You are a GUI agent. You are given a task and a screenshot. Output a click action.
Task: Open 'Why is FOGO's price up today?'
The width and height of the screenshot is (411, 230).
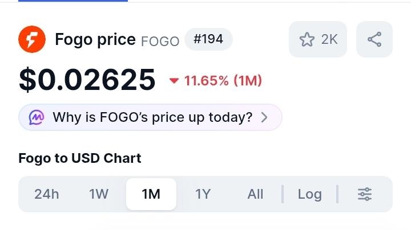(152, 118)
